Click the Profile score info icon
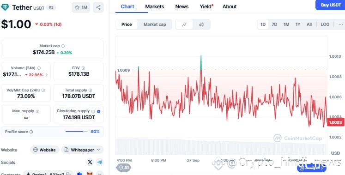 [x=31, y=132]
